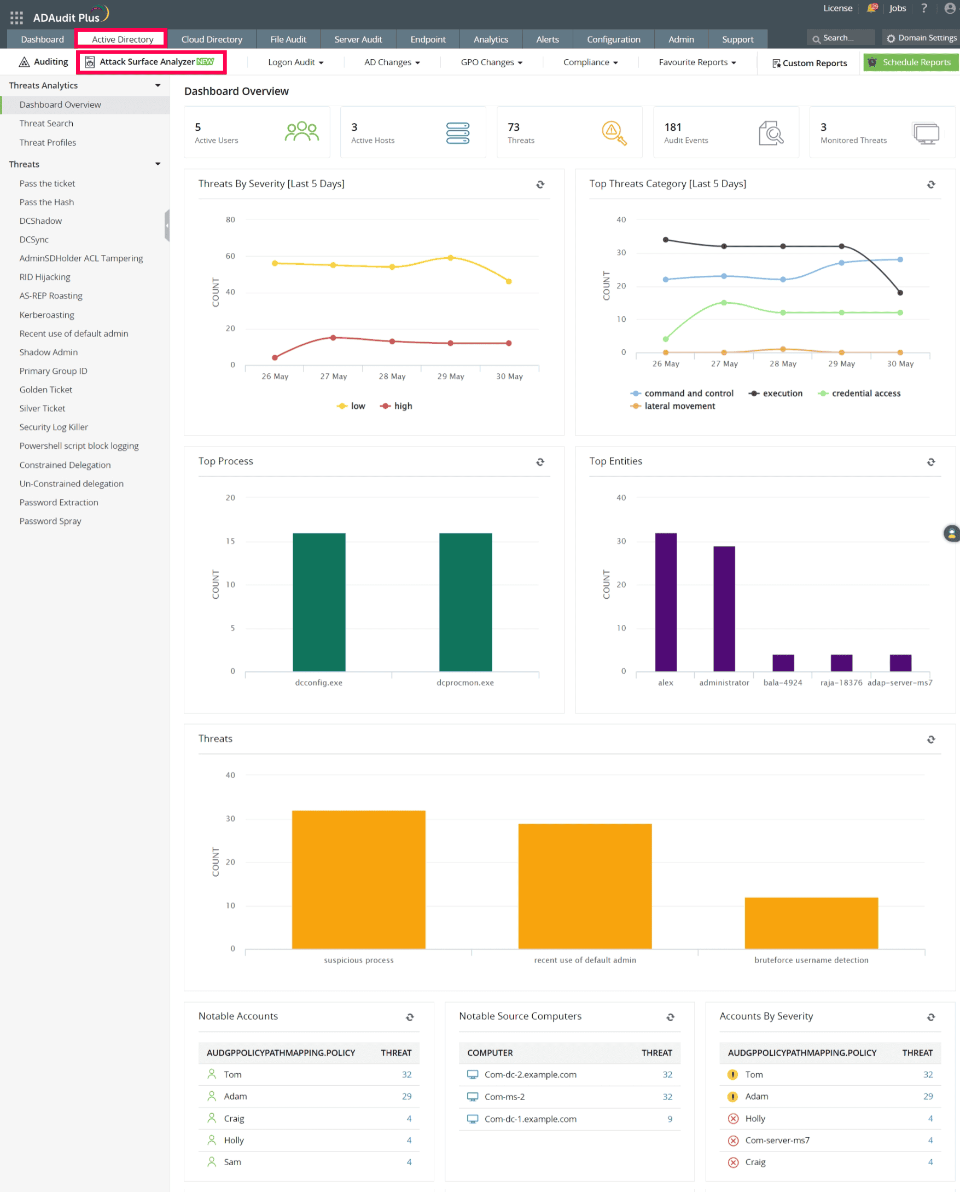
Task: Open the user profile avatar icon
Action: (950, 8)
